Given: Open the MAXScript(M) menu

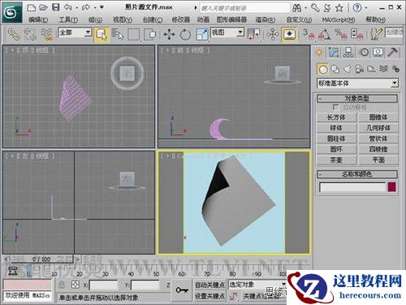Looking at the screenshot, I should pos(339,20).
